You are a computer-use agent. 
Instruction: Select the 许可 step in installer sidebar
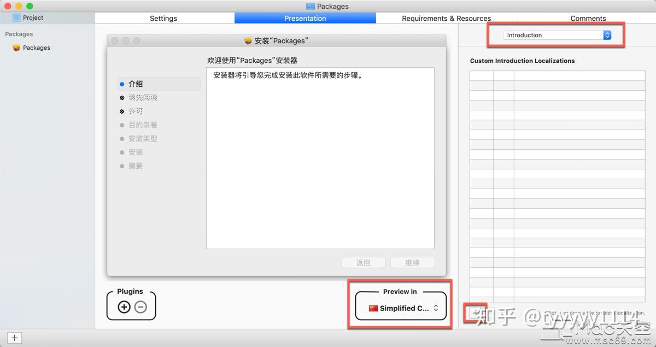[x=136, y=111]
